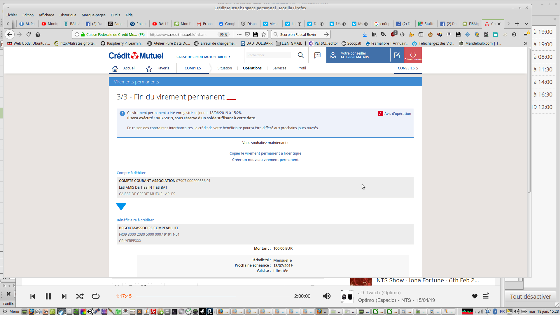
Task: Switch to the Situation tab
Action: tap(225, 68)
